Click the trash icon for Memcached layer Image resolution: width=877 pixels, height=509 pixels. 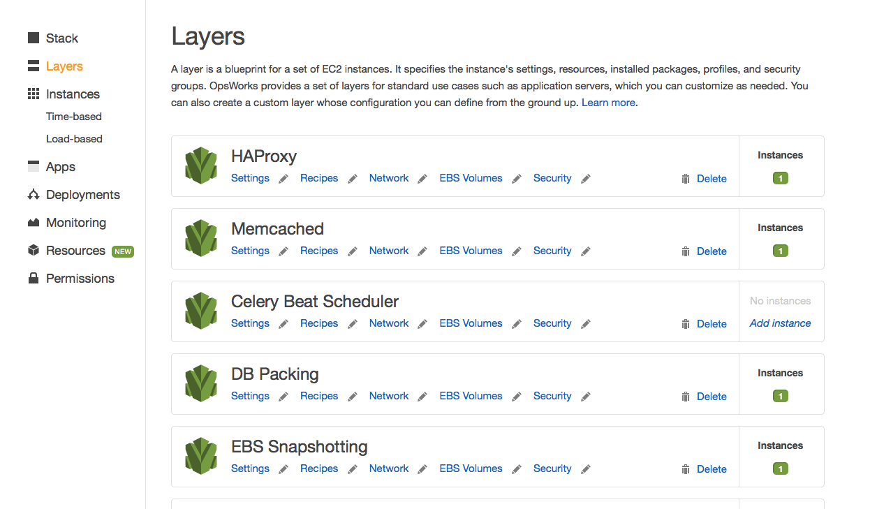(x=686, y=251)
